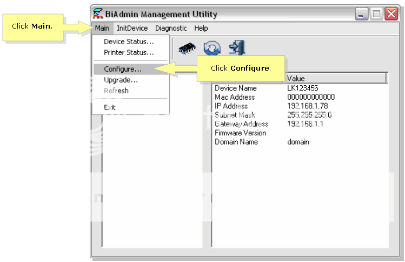Select the Device Name row label

(236, 88)
